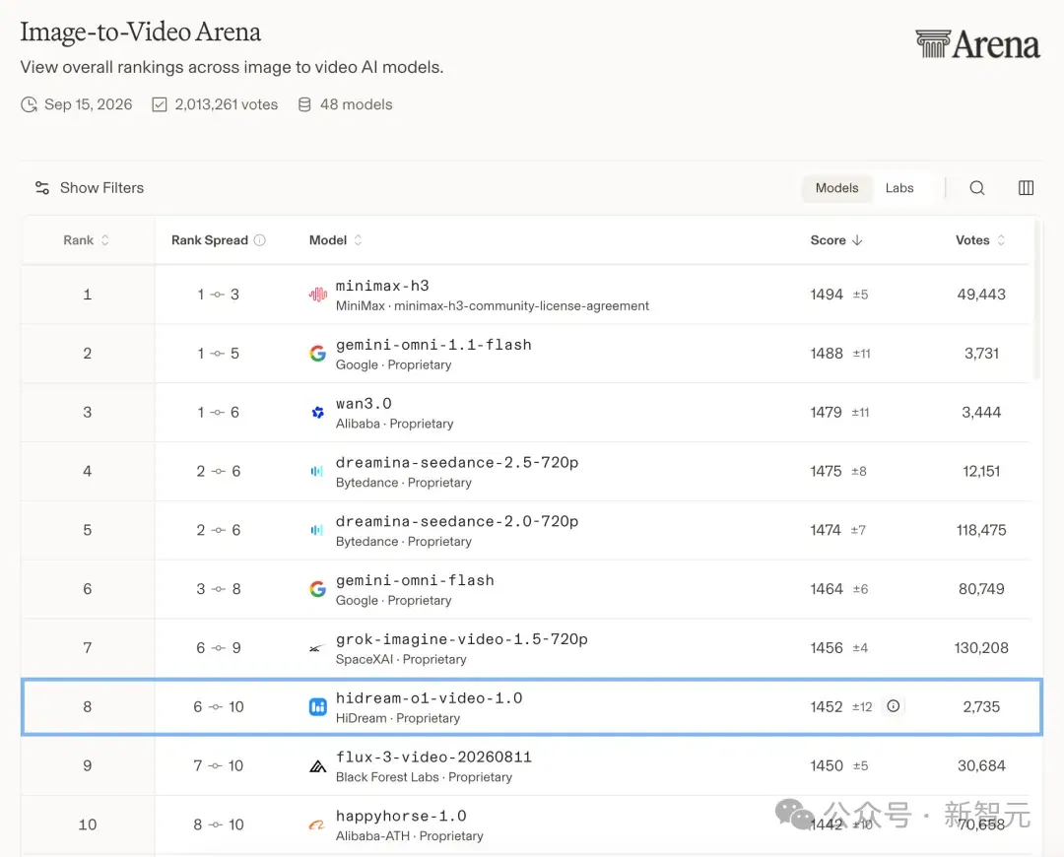Open gemini-omni-flash model link
1064x857 pixels.
[x=416, y=581]
